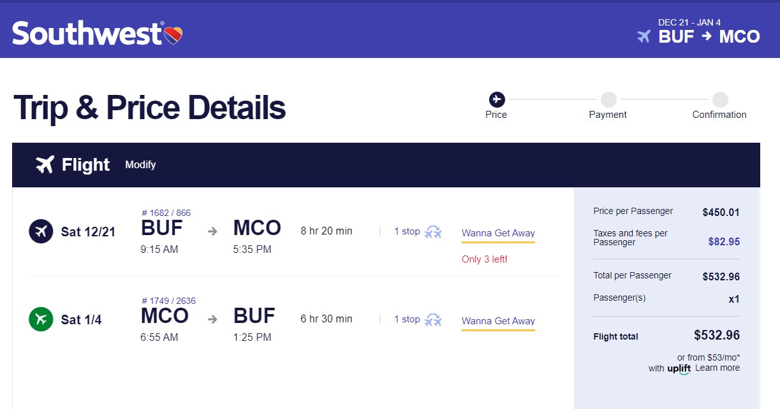780x409 pixels.
Task: Click the airplane icon beside BUF in header
Action: 644,36
